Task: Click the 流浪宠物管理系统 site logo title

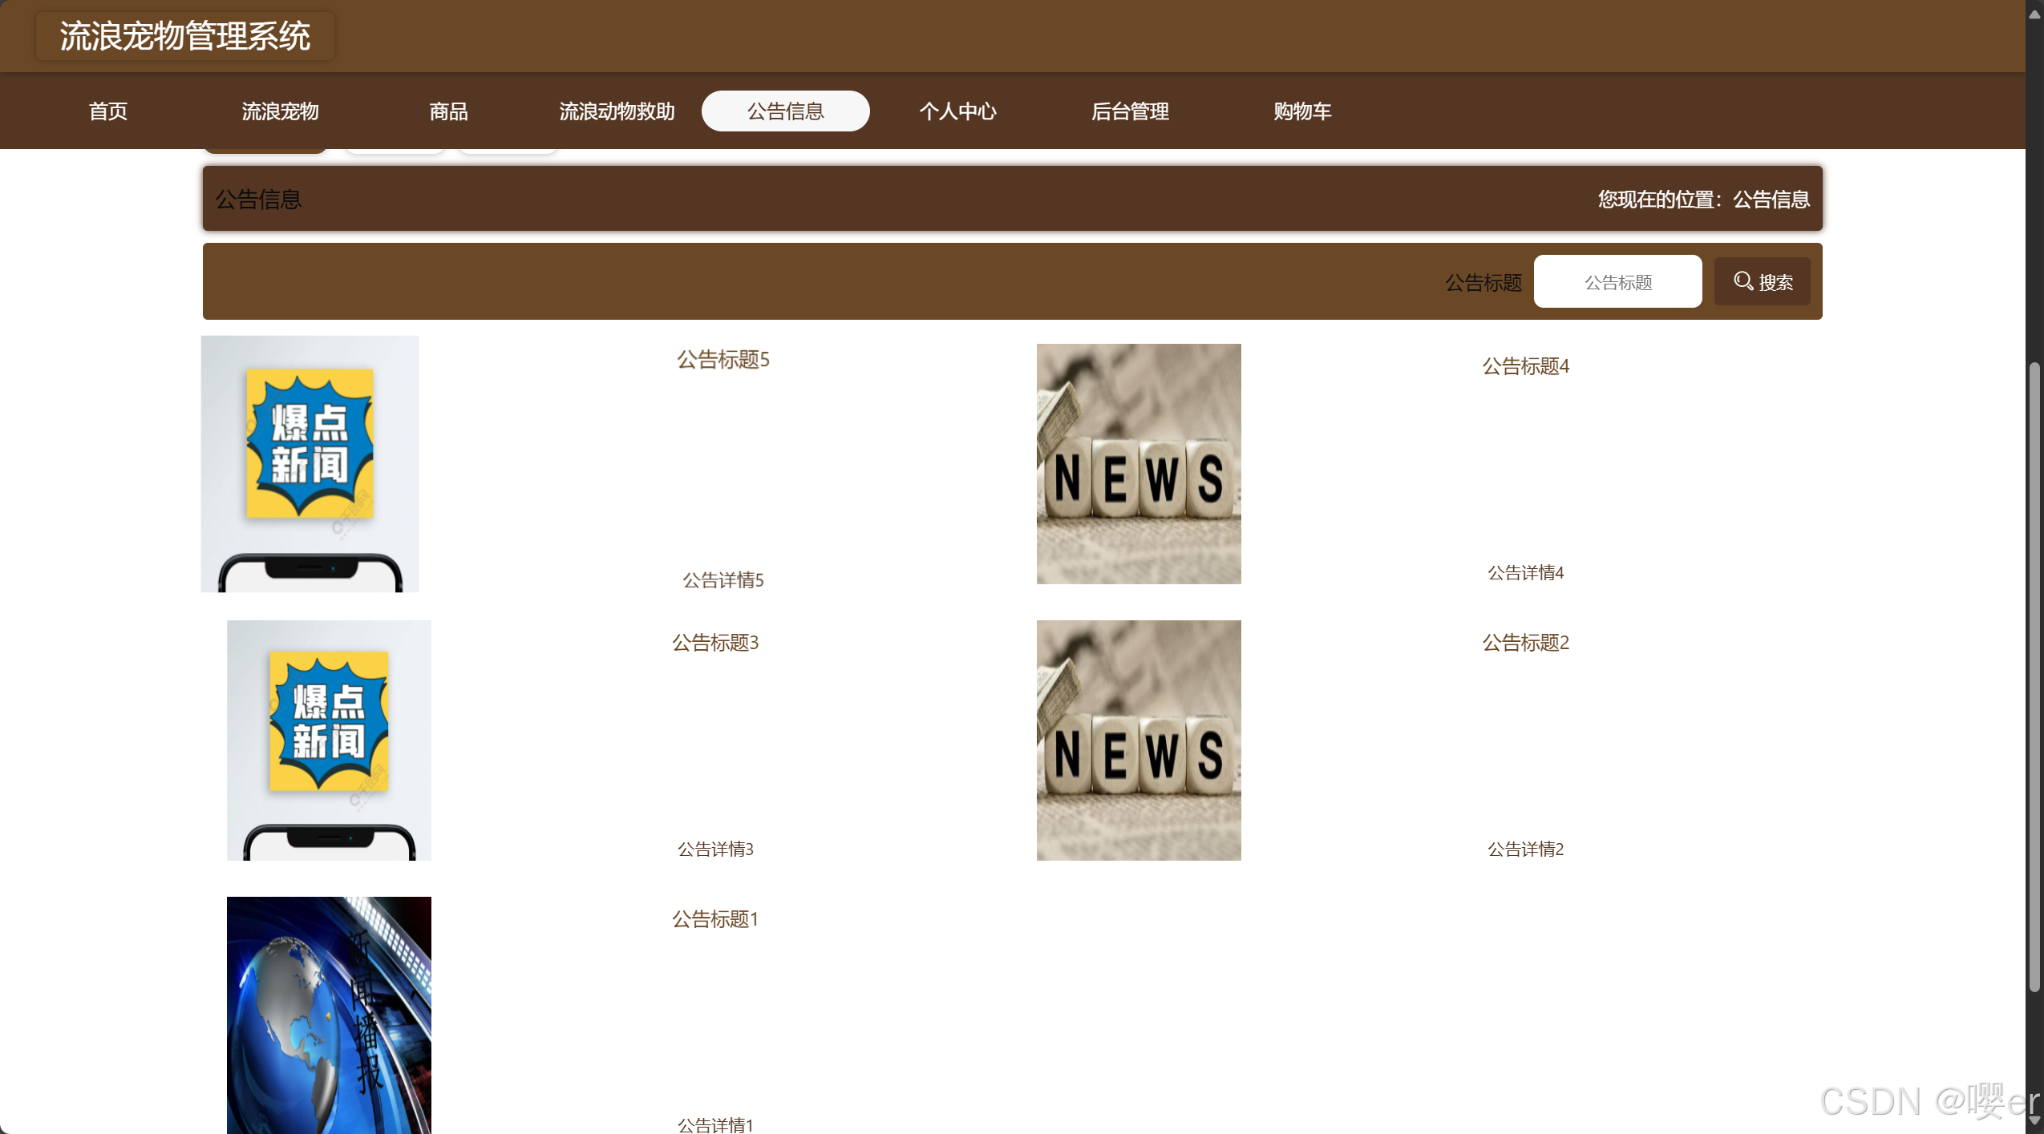Action: [x=185, y=36]
